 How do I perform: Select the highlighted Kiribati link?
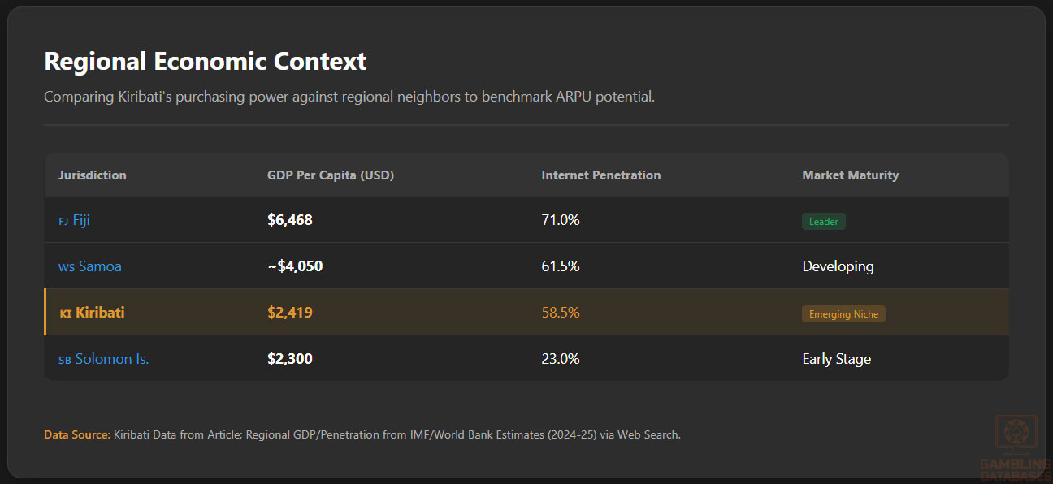pos(100,313)
